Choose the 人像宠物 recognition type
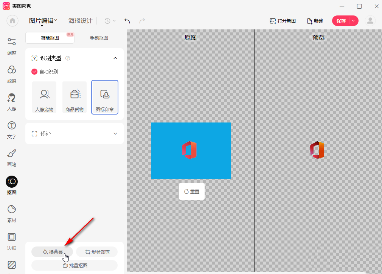Screen dimensions: 382x274 pyautogui.click(x=44, y=97)
